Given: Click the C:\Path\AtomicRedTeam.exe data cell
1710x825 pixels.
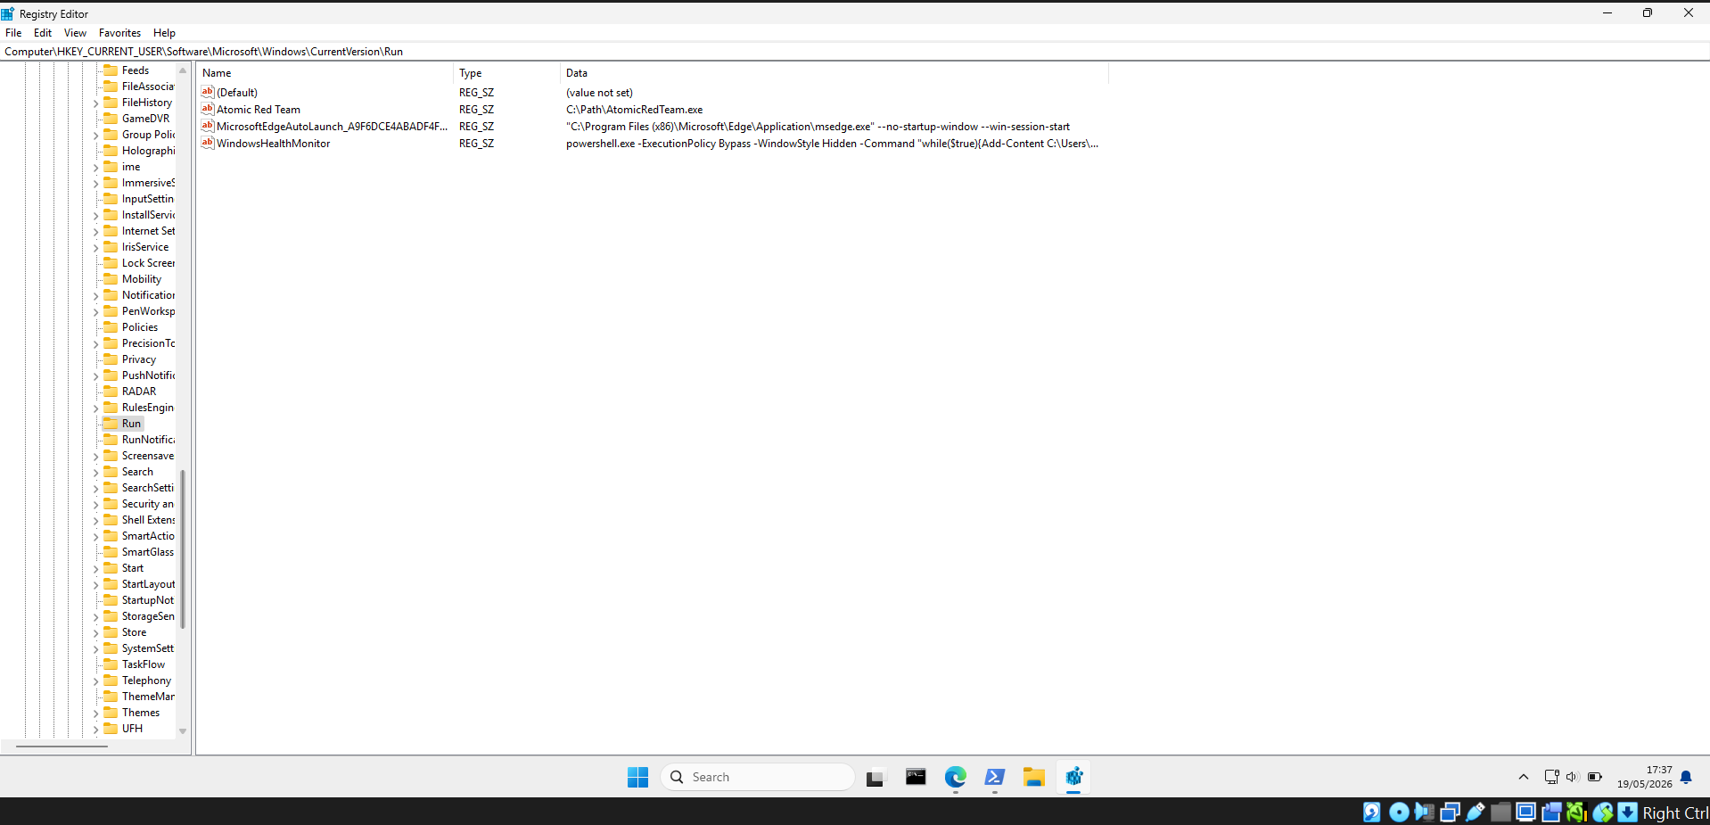Looking at the screenshot, I should (x=634, y=110).
